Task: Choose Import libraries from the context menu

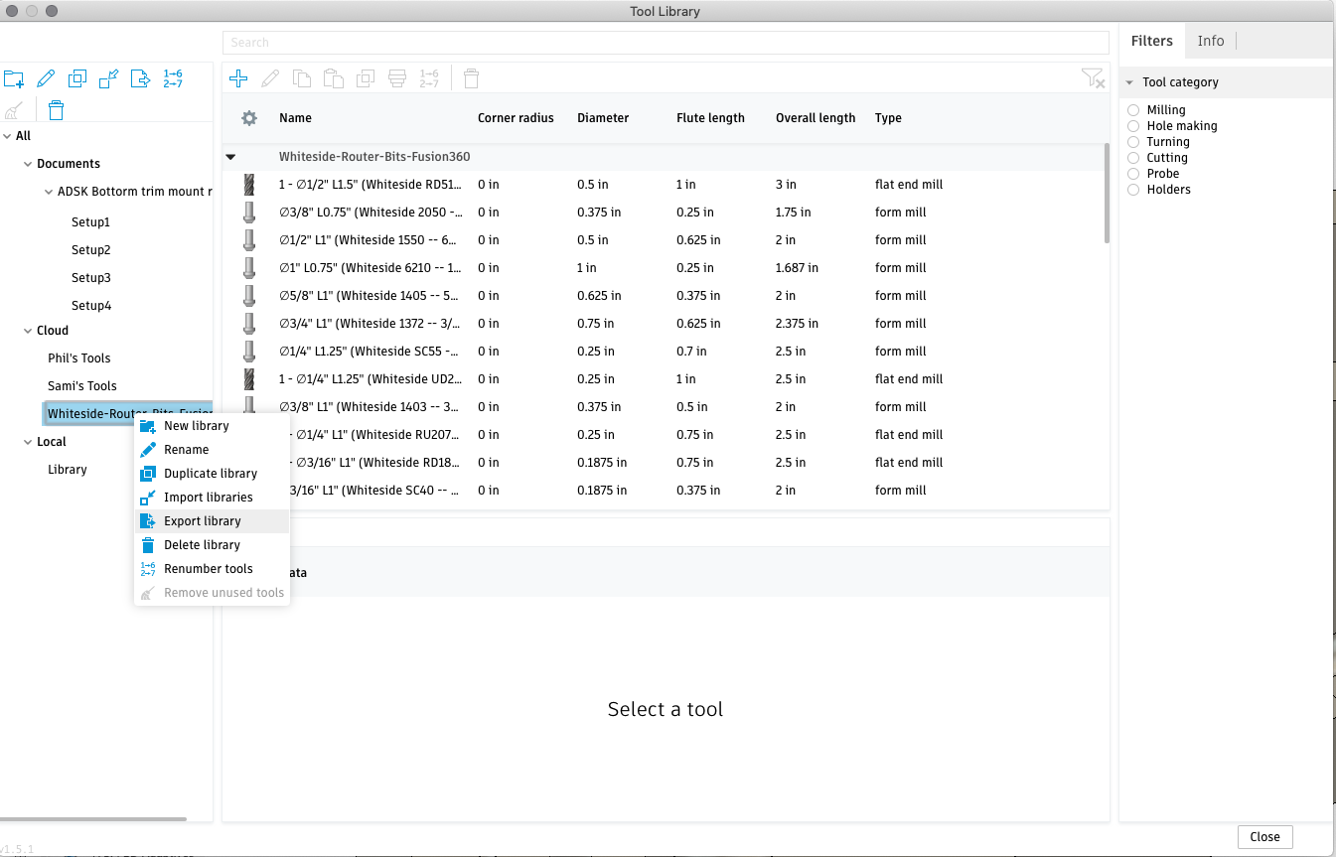Action: [212, 498]
